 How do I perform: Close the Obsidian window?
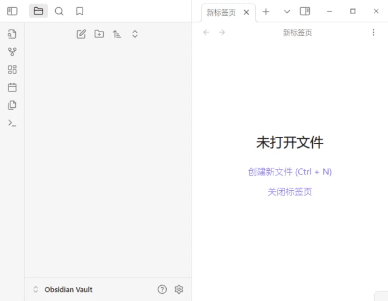pyautogui.click(x=376, y=12)
